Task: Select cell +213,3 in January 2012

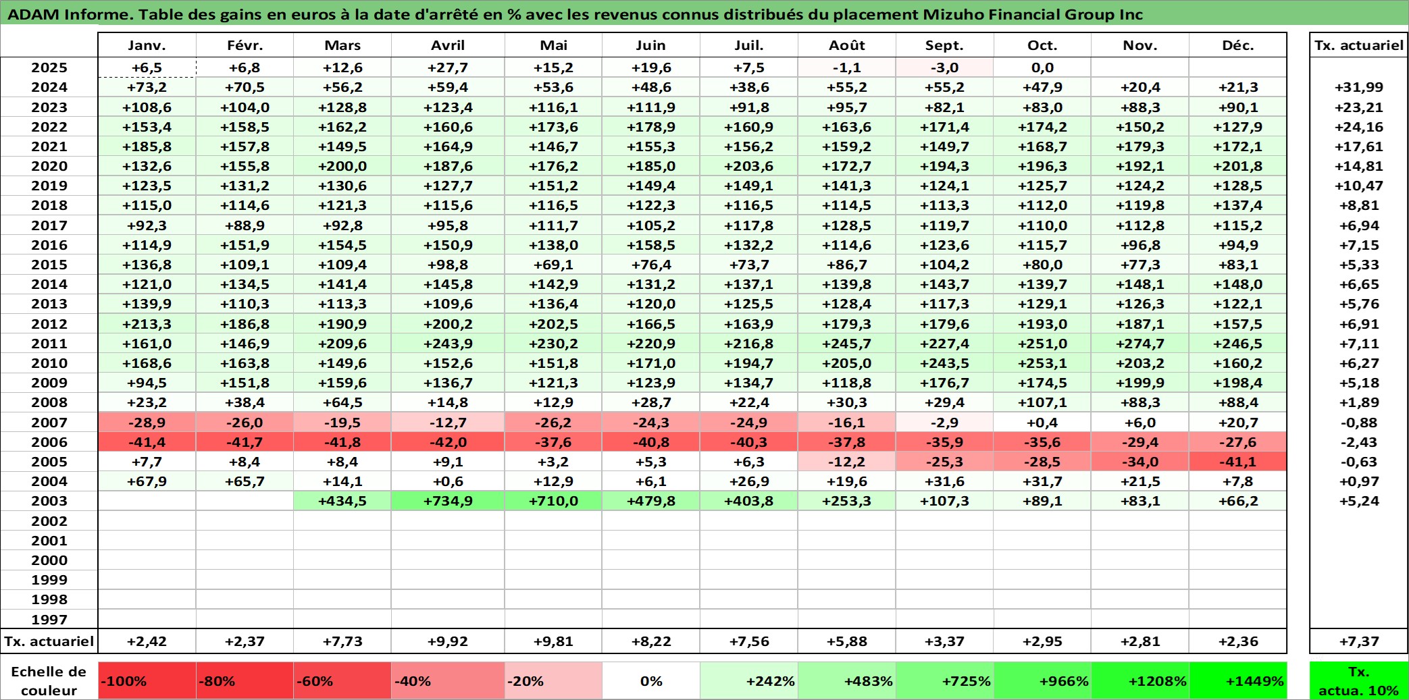Action: pos(147,324)
